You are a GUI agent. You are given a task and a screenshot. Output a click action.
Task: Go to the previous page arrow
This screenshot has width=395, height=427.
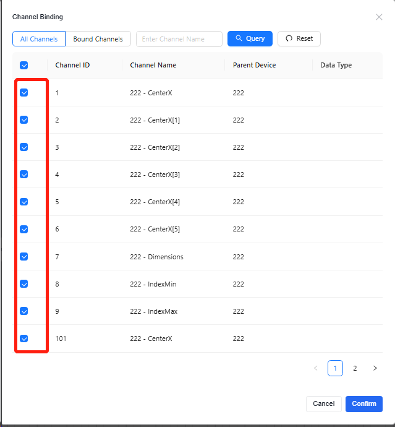point(316,368)
